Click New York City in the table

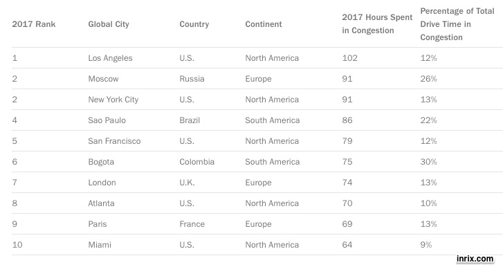click(113, 100)
